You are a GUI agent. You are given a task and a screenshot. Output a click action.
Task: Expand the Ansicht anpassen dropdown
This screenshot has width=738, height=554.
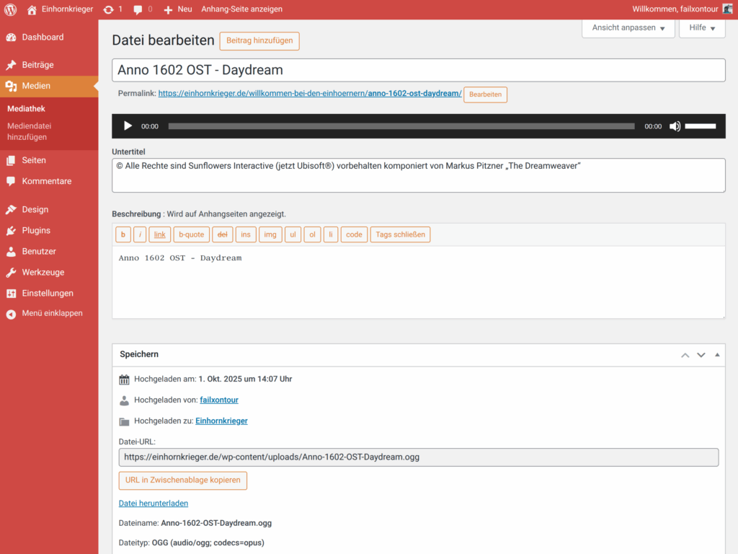[628, 28]
